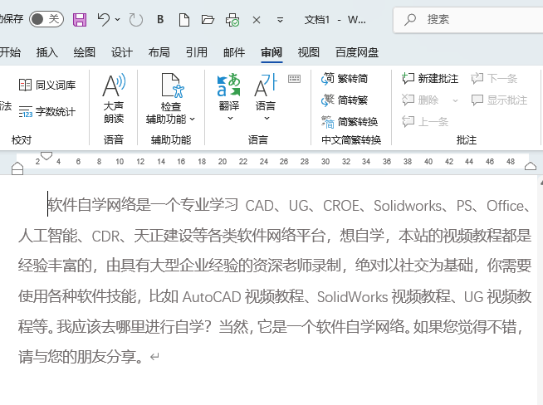This screenshot has height=405, width=543.
Task: Open Customize Quick Access Toolbar dropdown
Action: click(280, 20)
